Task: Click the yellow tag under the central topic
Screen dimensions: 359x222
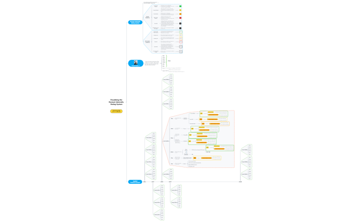Action: point(116,111)
